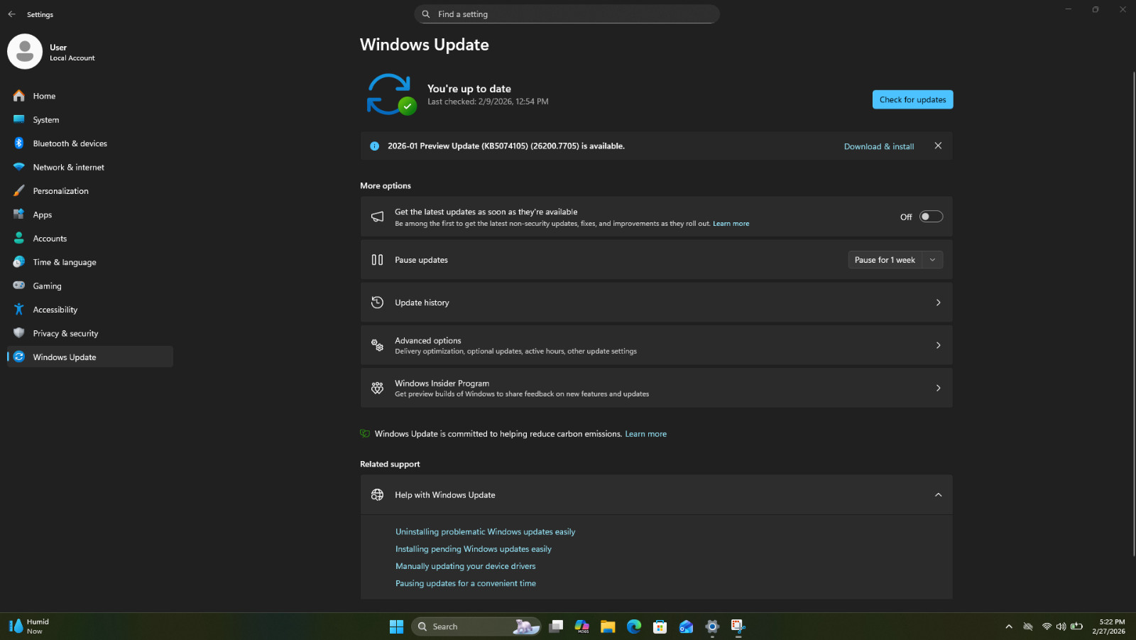The image size is (1136, 640).
Task: Expand the pause duration dropdown arrow
Action: pos(932,260)
